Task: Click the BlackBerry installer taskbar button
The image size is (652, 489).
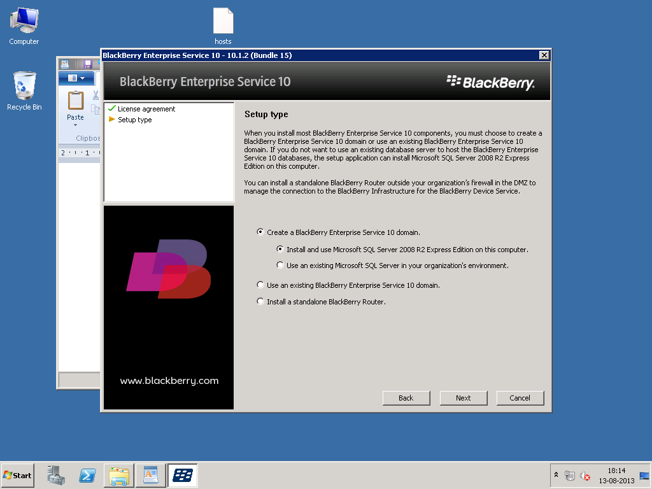Action: [183, 475]
